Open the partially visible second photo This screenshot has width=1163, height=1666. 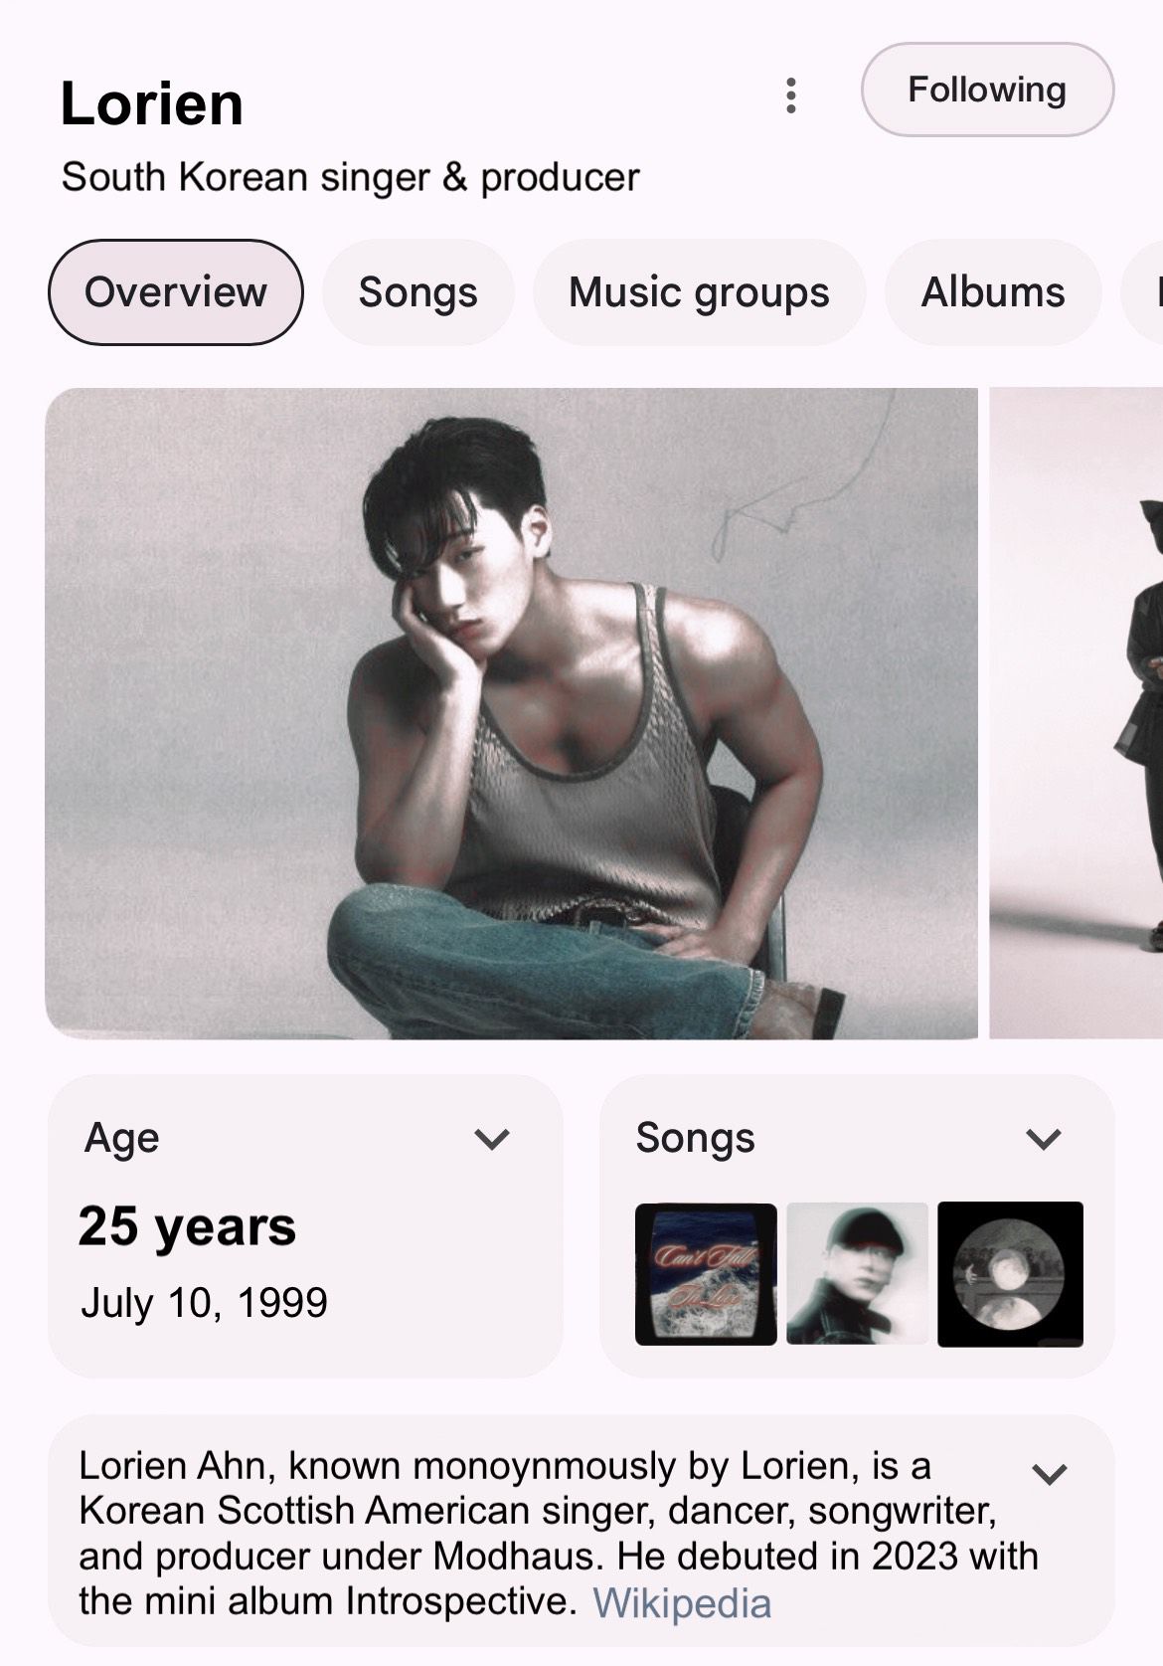(1077, 713)
